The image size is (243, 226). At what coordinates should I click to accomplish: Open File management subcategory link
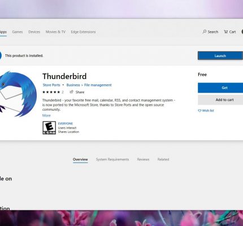pos(98,85)
